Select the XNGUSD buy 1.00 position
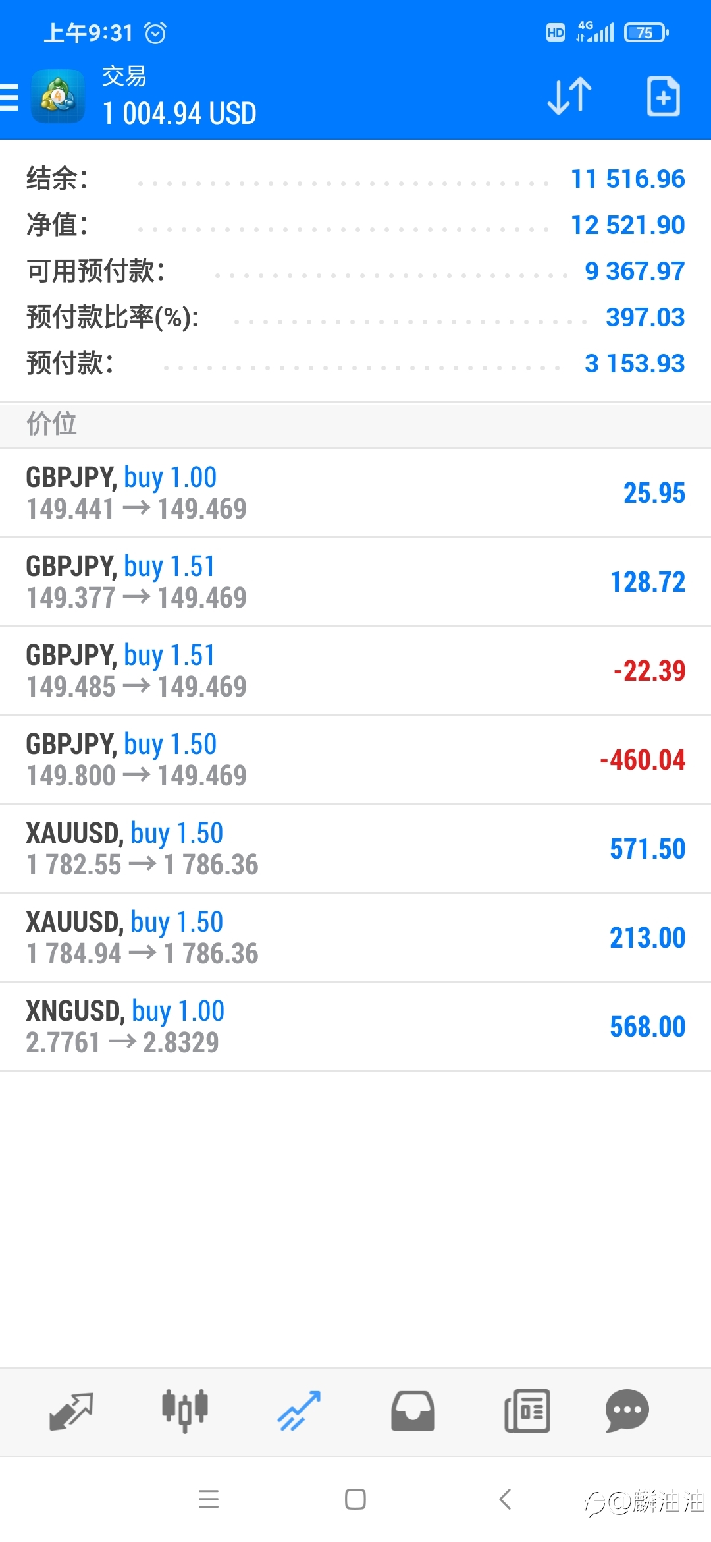 click(355, 1027)
